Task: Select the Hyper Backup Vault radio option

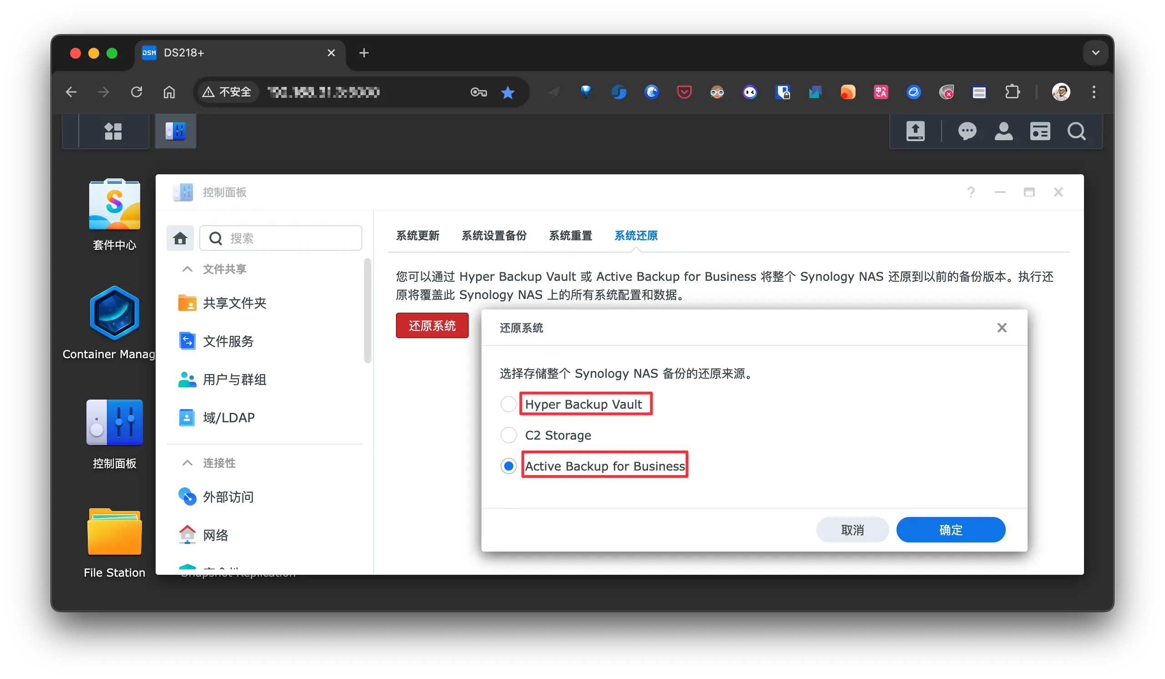Action: pyautogui.click(x=508, y=405)
